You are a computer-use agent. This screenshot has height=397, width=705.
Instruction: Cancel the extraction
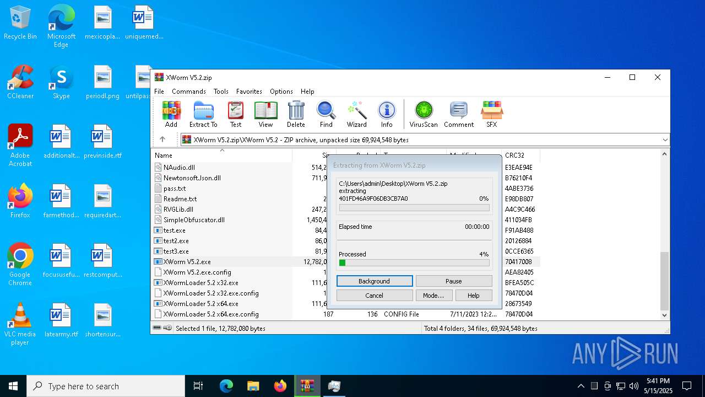click(x=375, y=296)
